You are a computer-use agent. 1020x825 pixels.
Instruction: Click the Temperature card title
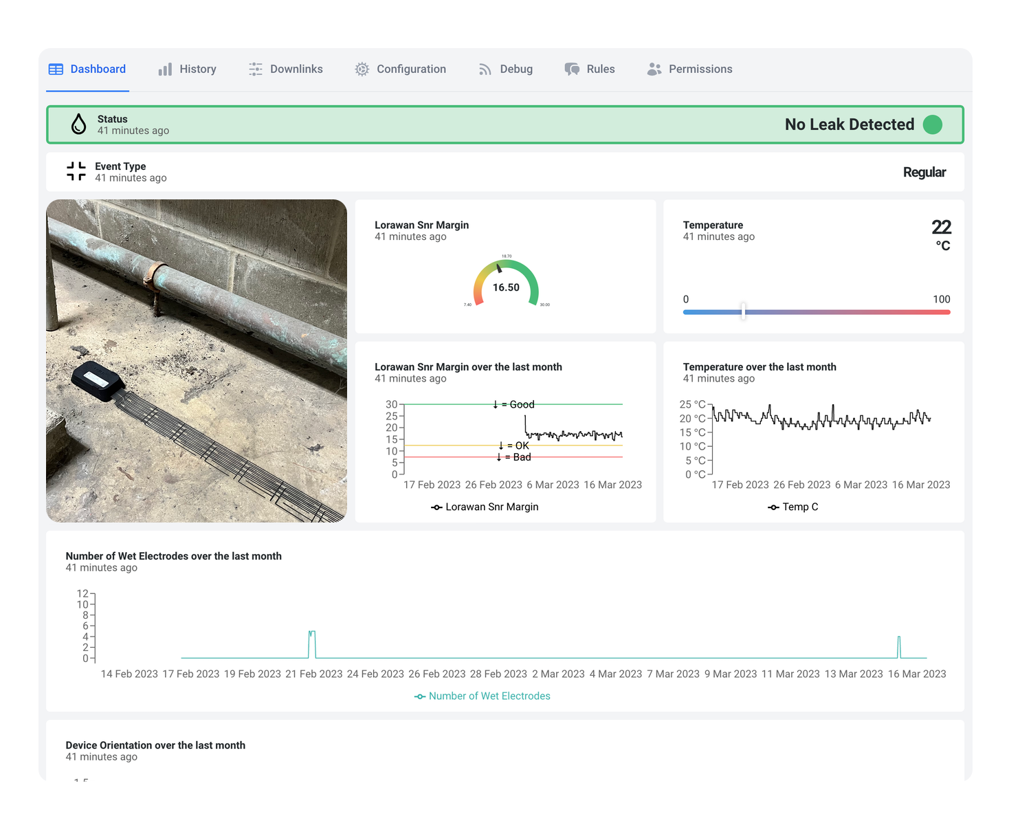pos(713,225)
